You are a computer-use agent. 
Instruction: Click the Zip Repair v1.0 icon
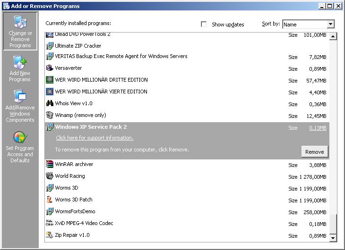click(50, 235)
